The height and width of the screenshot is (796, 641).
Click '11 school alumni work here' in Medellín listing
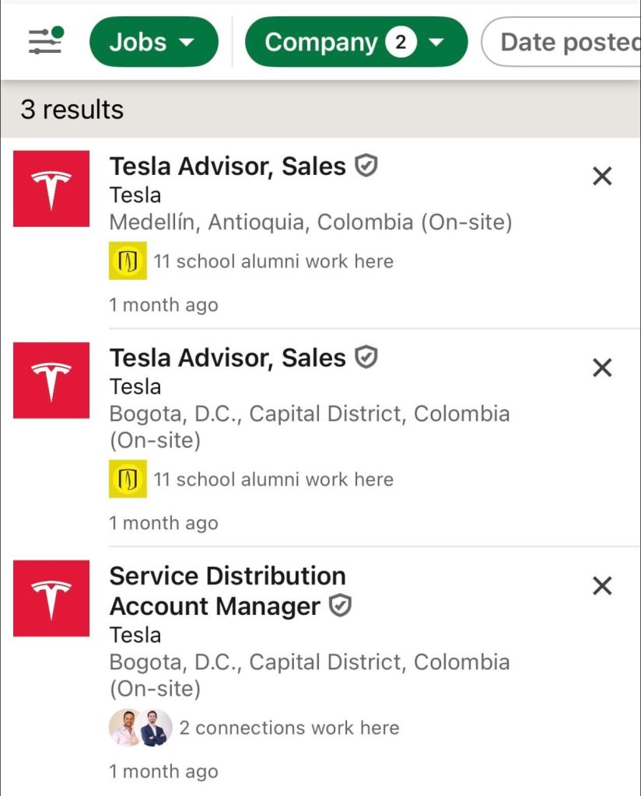point(273,262)
